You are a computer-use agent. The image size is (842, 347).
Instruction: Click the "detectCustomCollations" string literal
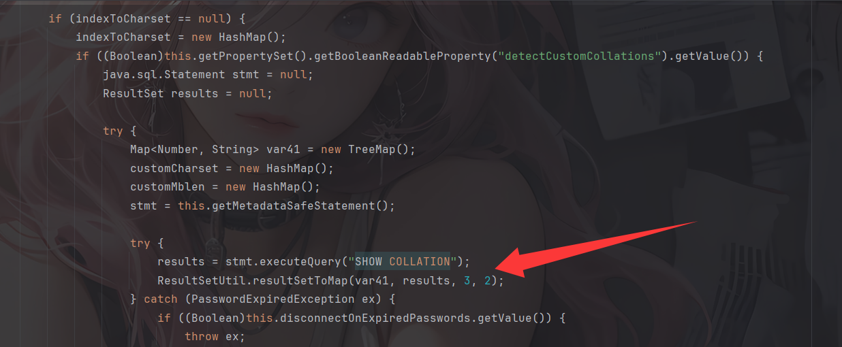[x=580, y=56]
